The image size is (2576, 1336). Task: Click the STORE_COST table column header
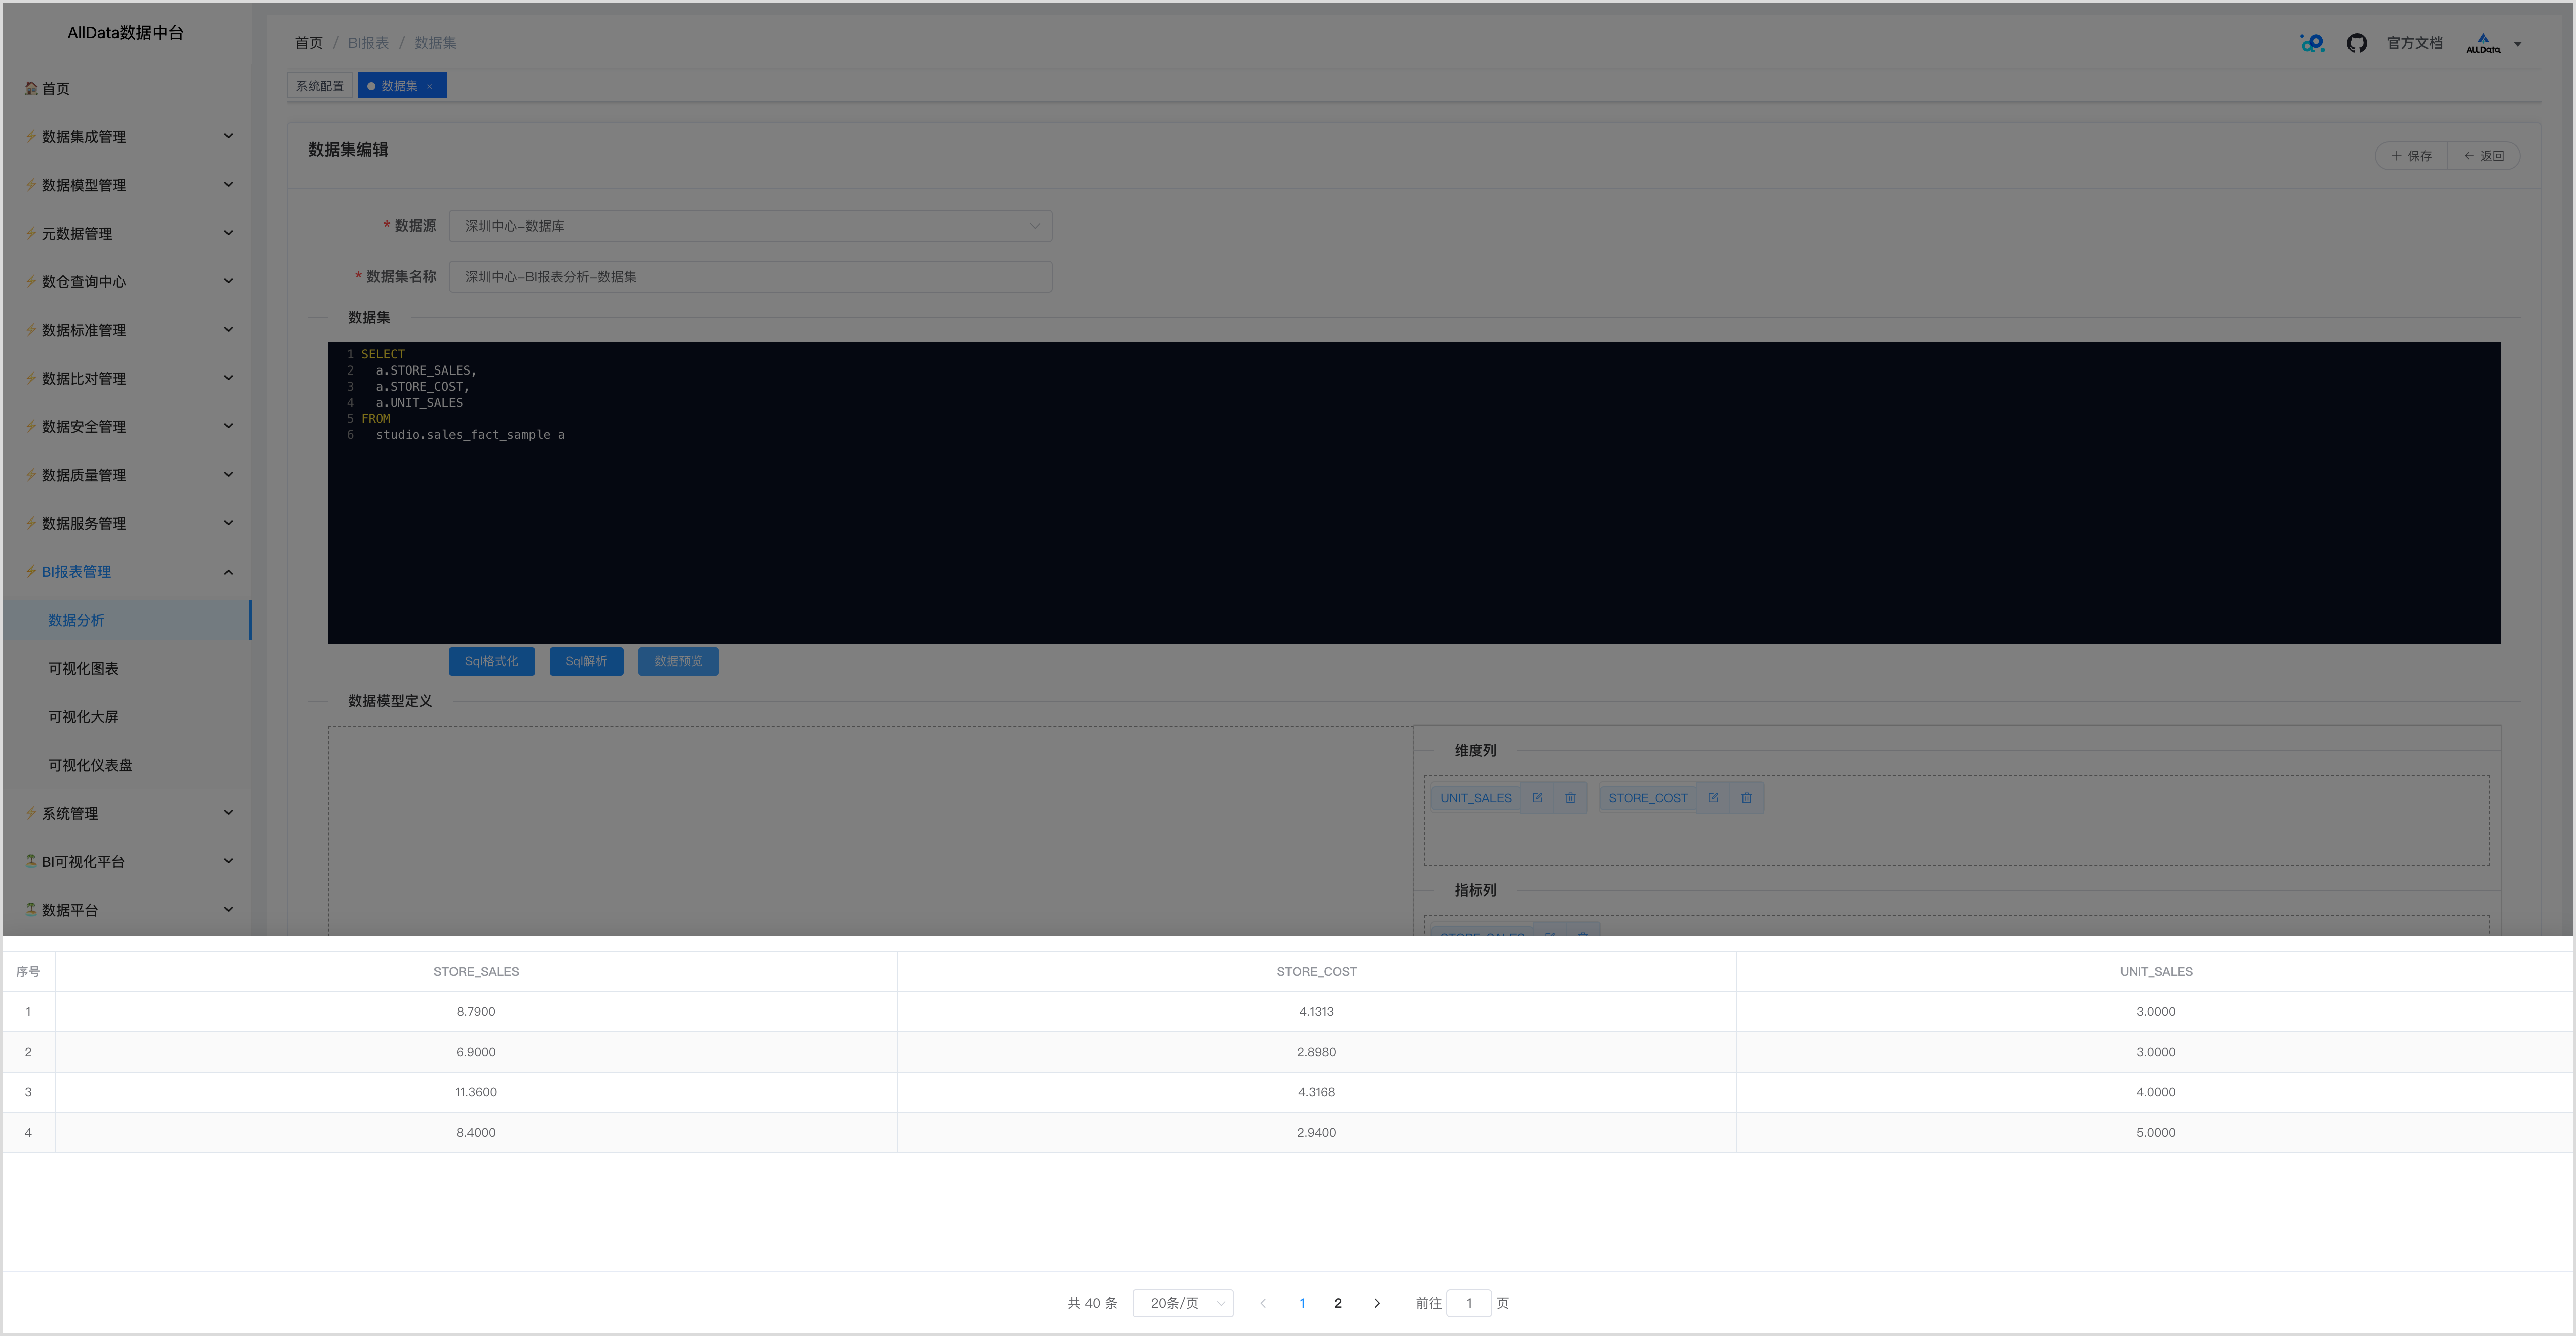coord(1316,971)
